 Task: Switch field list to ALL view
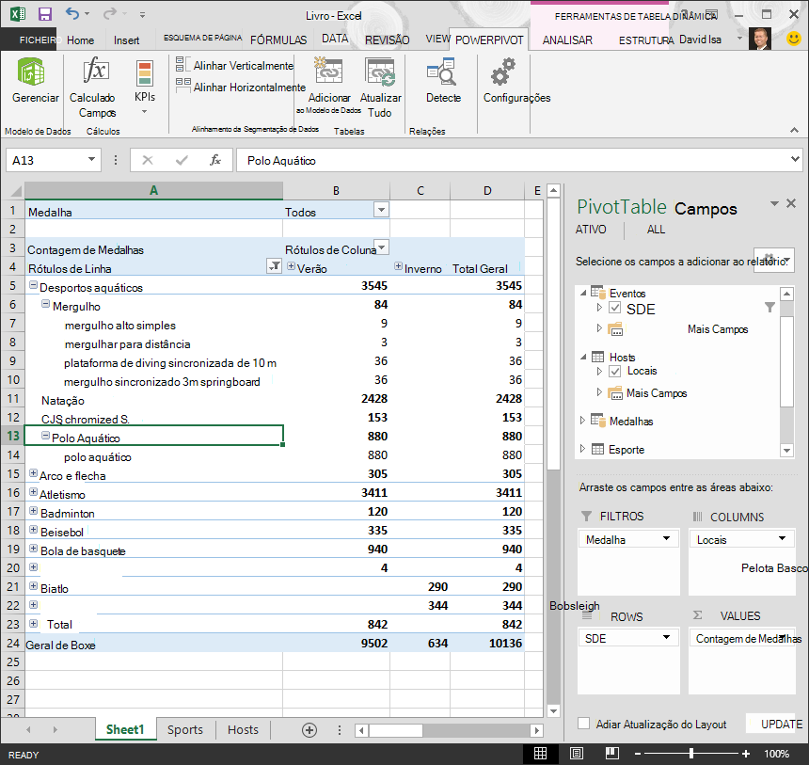(x=656, y=230)
